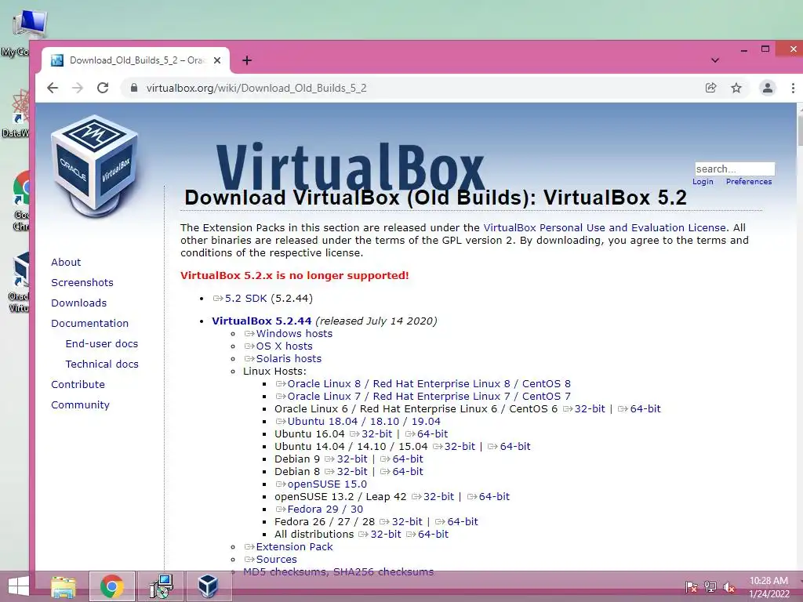This screenshot has height=602, width=803.
Task: Bookmark this page with the star icon
Action: (x=736, y=88)
